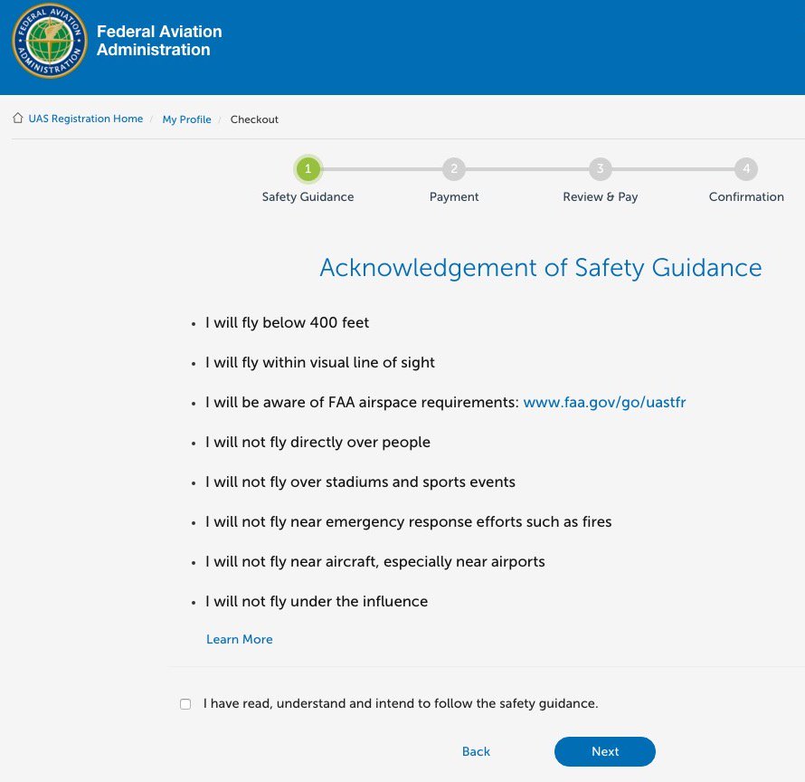Click the Back button
The image size is (805, 782).
pos(476,751)
